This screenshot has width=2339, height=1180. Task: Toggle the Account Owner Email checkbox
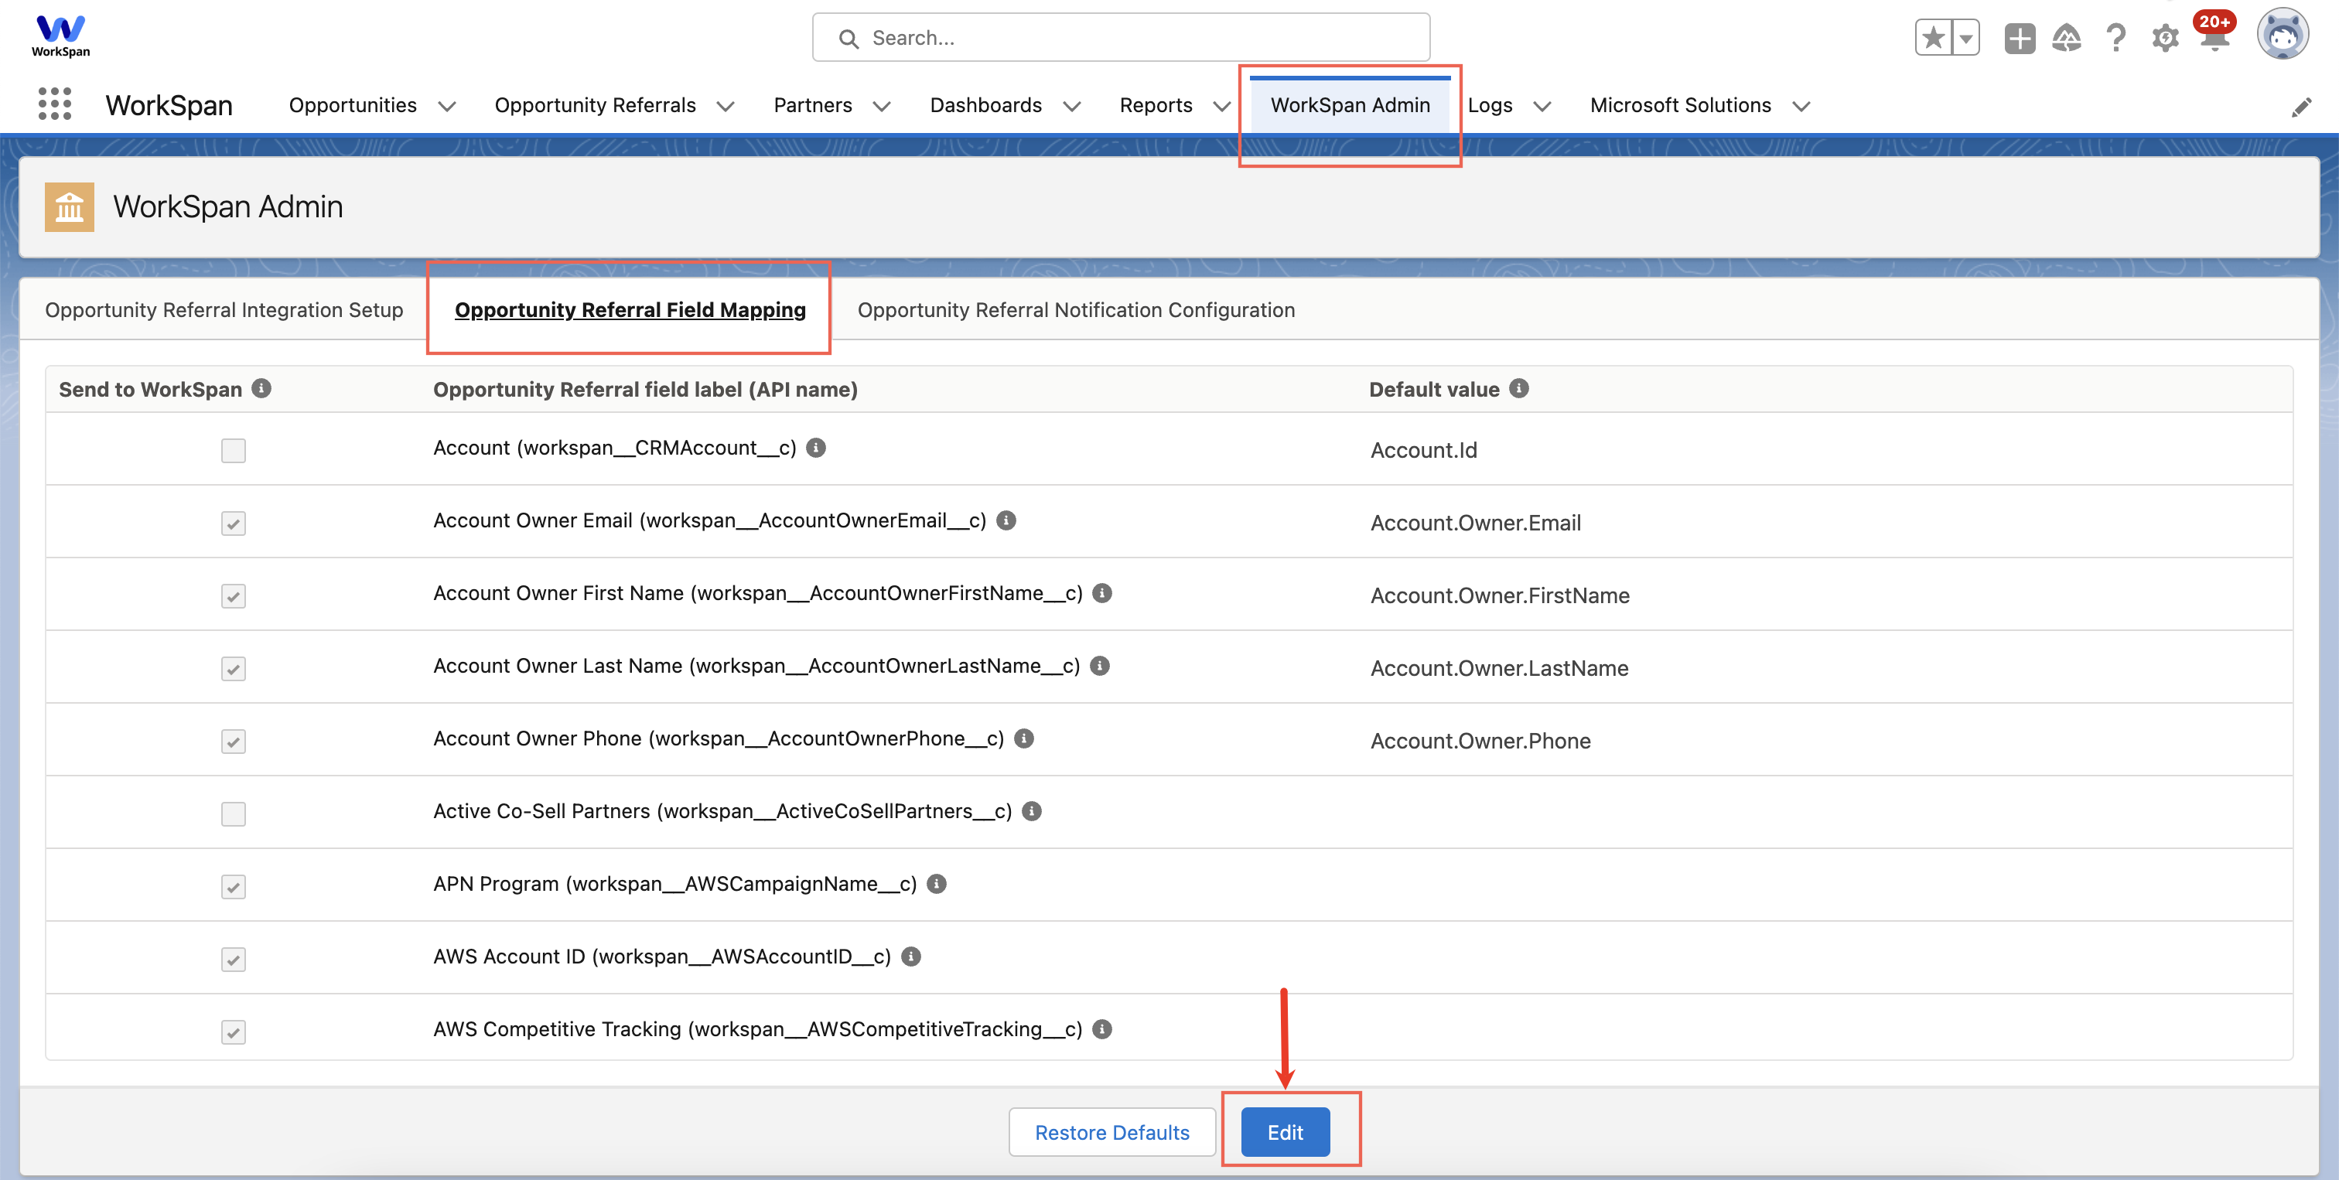point(234,523)
